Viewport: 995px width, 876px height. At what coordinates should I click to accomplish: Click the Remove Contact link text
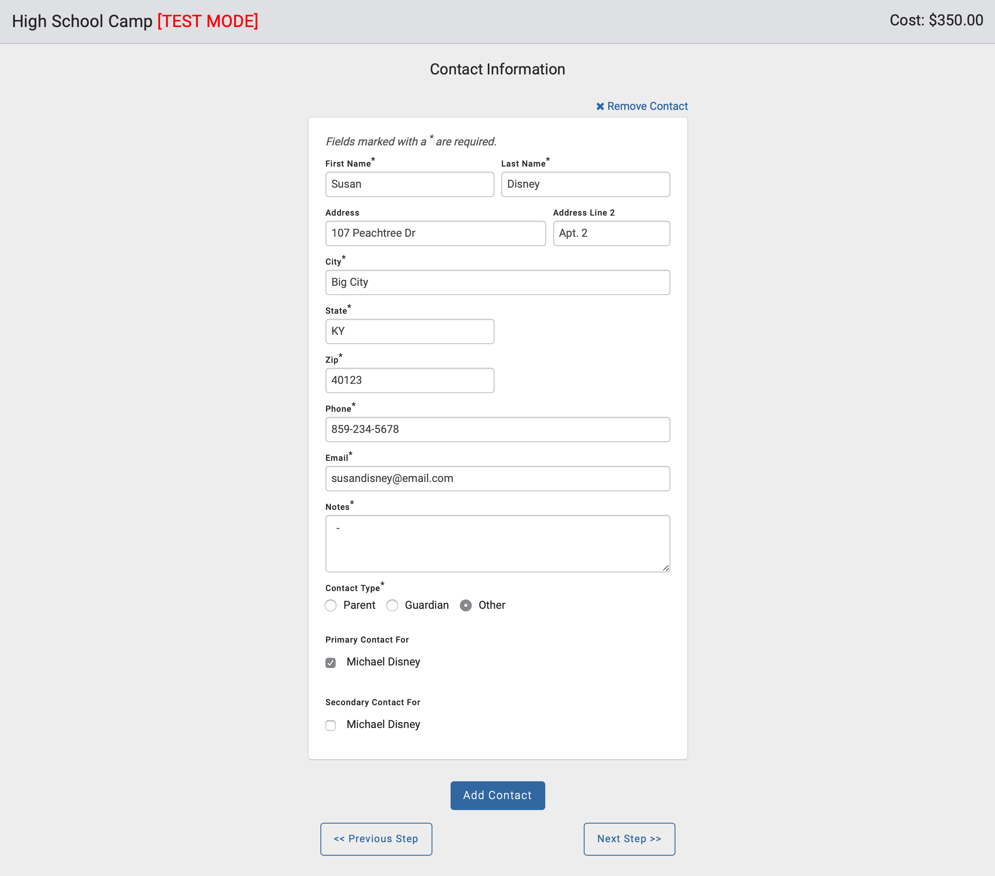coord(647,106)
